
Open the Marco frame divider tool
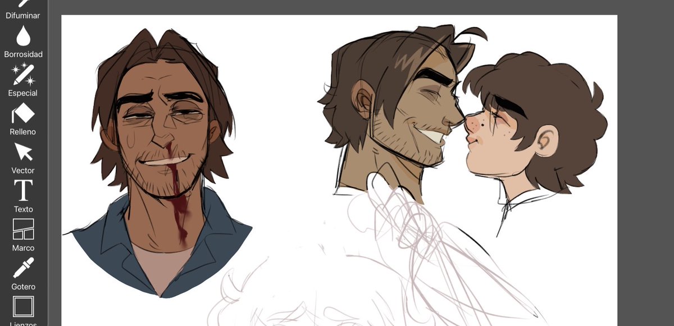(x=23, y=236)
